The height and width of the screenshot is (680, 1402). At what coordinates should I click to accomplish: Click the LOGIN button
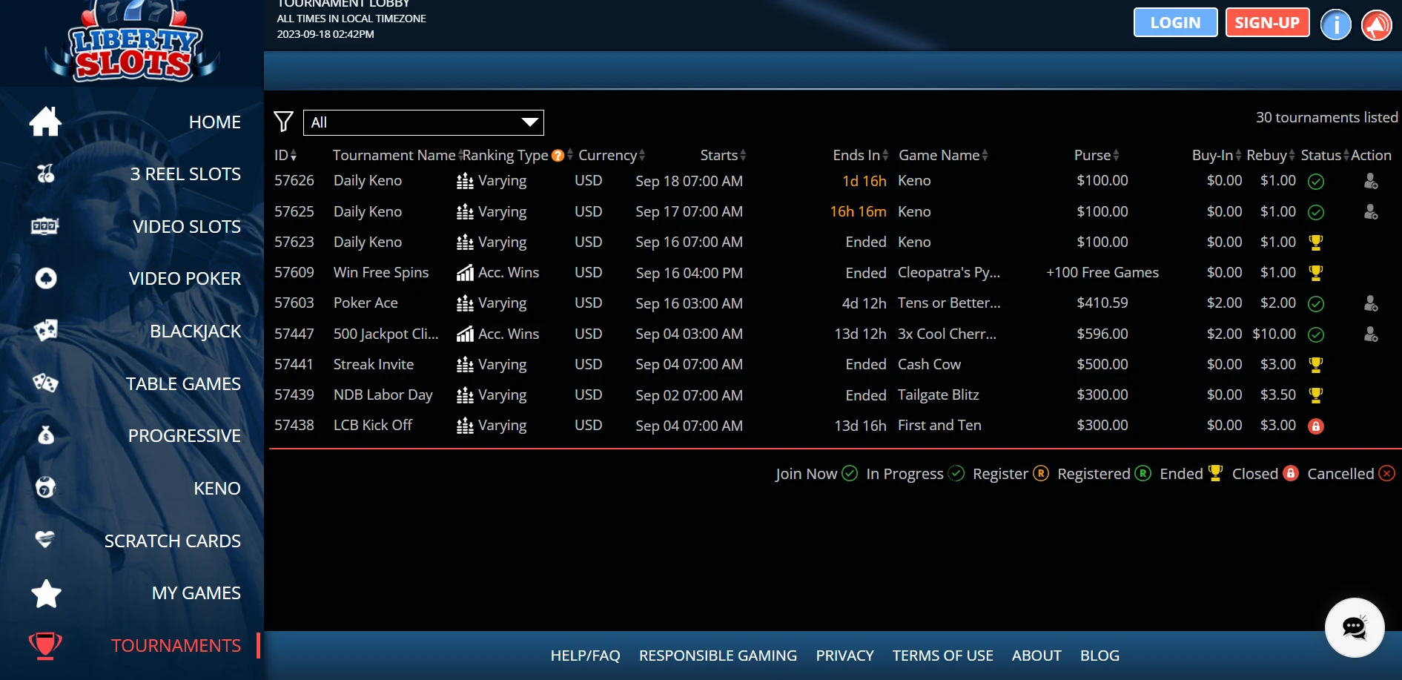1175,22
